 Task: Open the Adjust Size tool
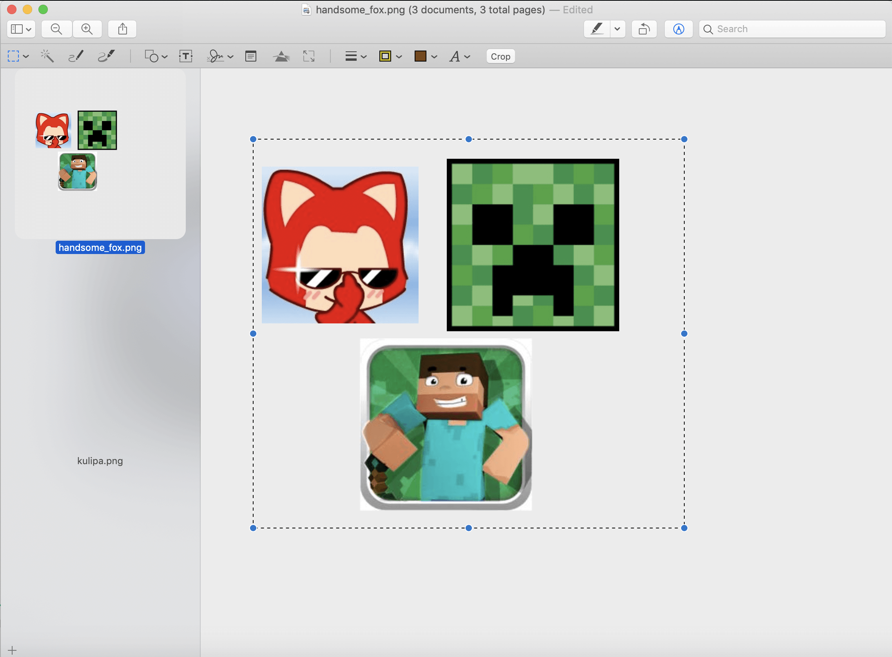click(x=309, y=56)
